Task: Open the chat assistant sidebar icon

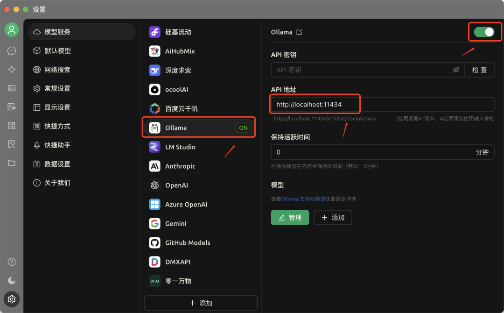Action: 12,51
